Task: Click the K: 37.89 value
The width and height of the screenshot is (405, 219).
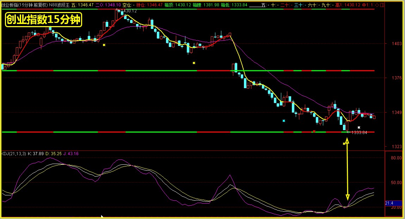Action: click(36, 154)
